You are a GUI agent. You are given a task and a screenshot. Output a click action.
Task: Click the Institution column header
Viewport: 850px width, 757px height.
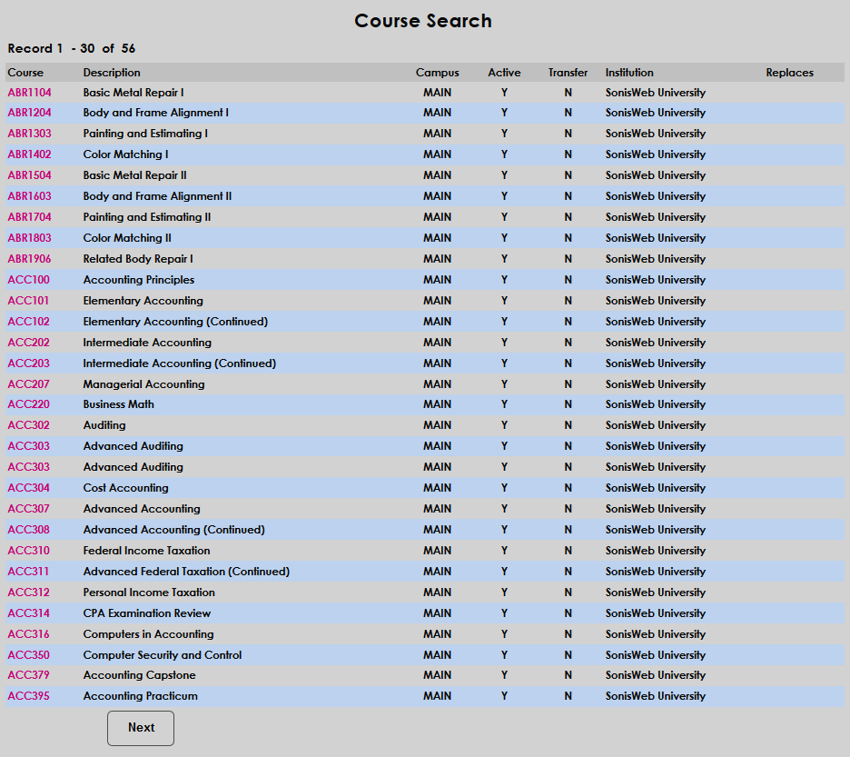630,72
